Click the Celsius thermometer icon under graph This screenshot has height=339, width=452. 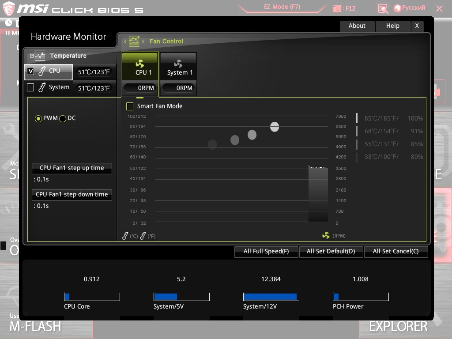[x=125, y=236]
